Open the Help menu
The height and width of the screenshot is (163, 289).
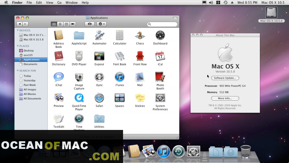85,2
